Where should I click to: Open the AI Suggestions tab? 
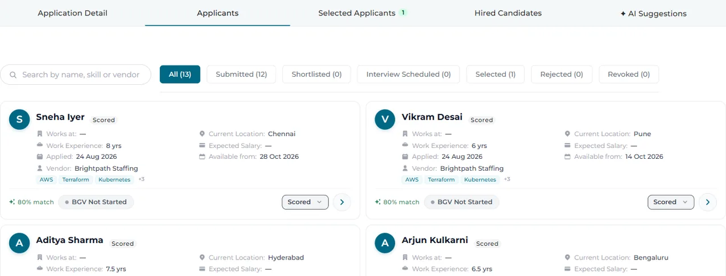click(x=653, y=13)
